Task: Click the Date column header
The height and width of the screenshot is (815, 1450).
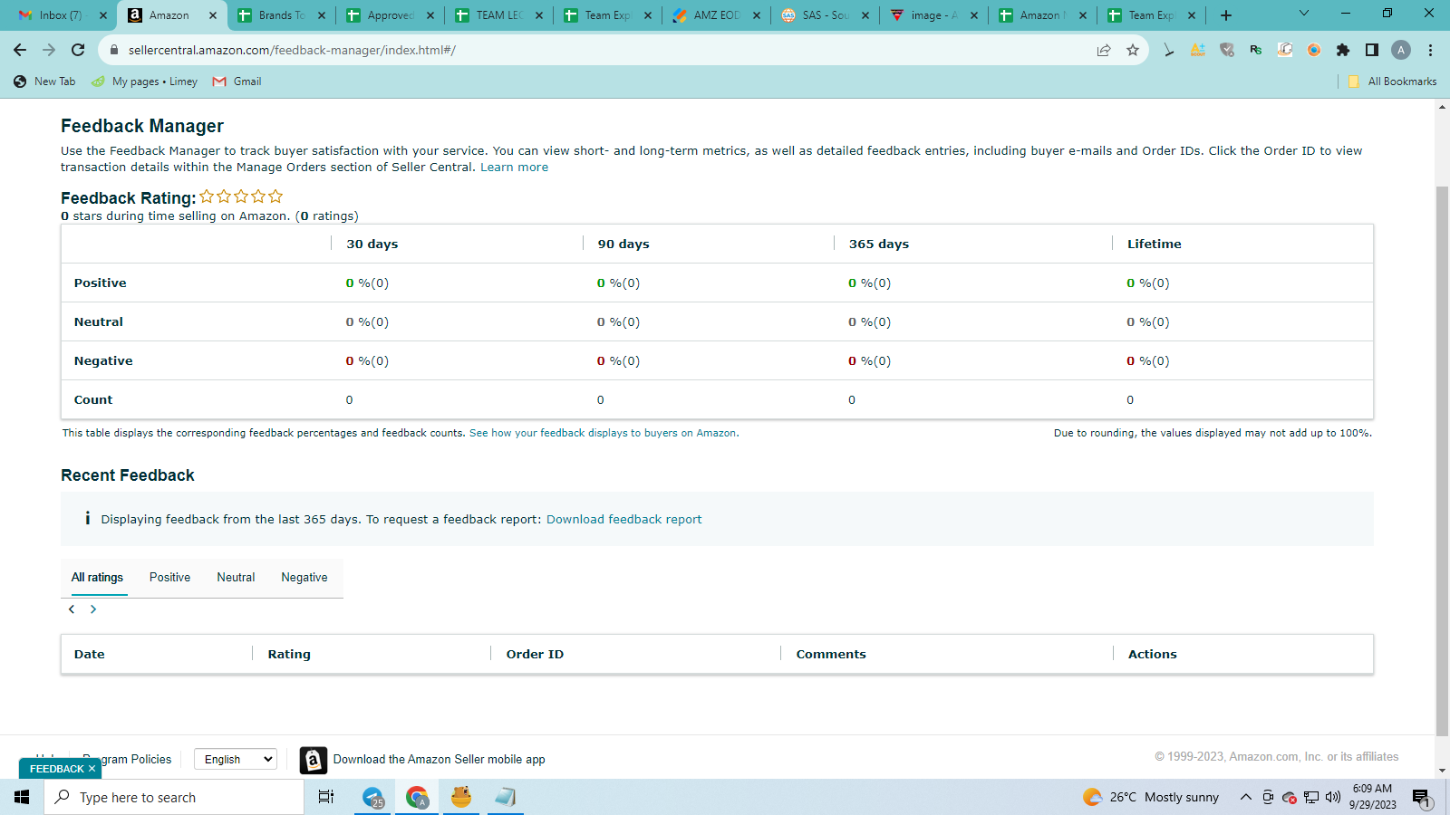Action: point(90,654)
